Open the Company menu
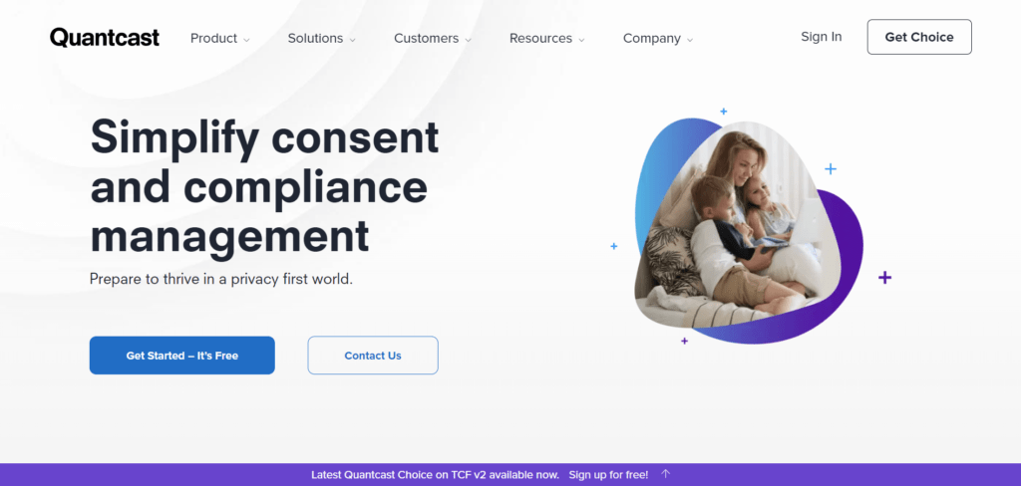1021x486 pixels. click(x=652, y=39)
